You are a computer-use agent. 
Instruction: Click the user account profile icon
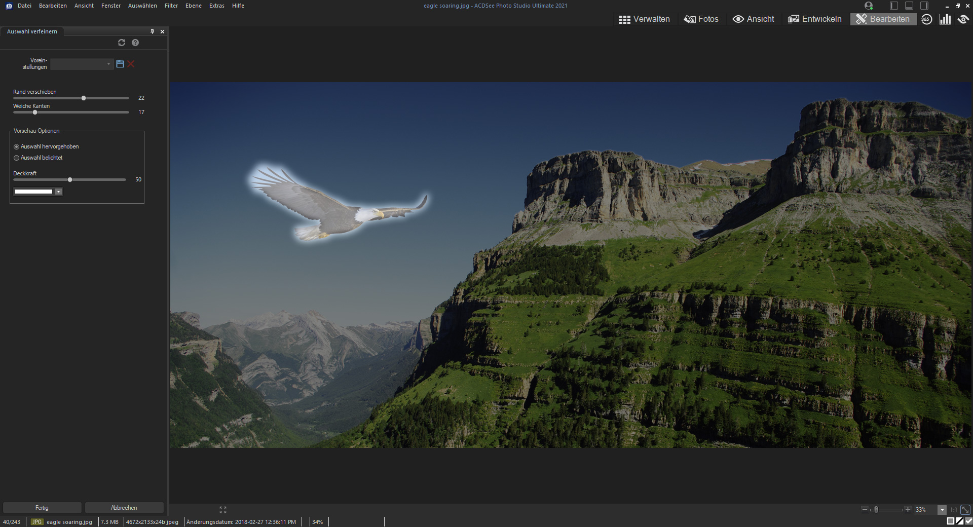point(869,6)
